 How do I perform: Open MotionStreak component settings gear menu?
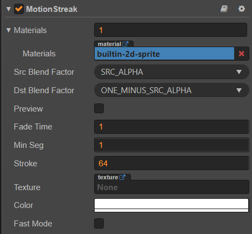(242, 9)
